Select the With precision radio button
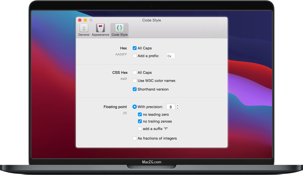The width and height of the screenshot is (303, 175). [x=135, y=107]
